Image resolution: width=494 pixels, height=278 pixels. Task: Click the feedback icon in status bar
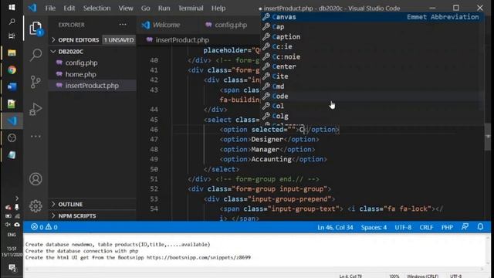pos(465,227)
